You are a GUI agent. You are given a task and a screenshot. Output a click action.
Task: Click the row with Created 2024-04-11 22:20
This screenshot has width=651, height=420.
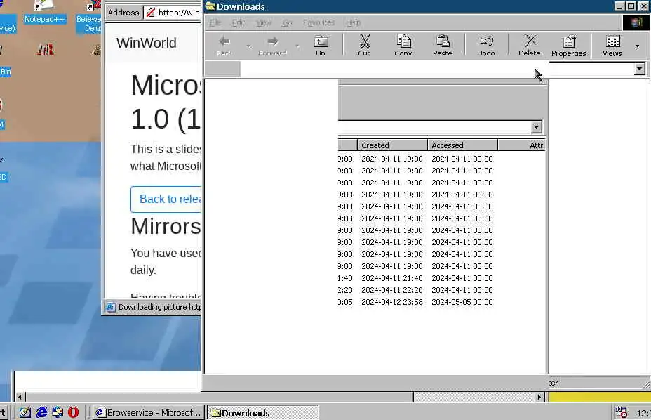pos(415,290)
